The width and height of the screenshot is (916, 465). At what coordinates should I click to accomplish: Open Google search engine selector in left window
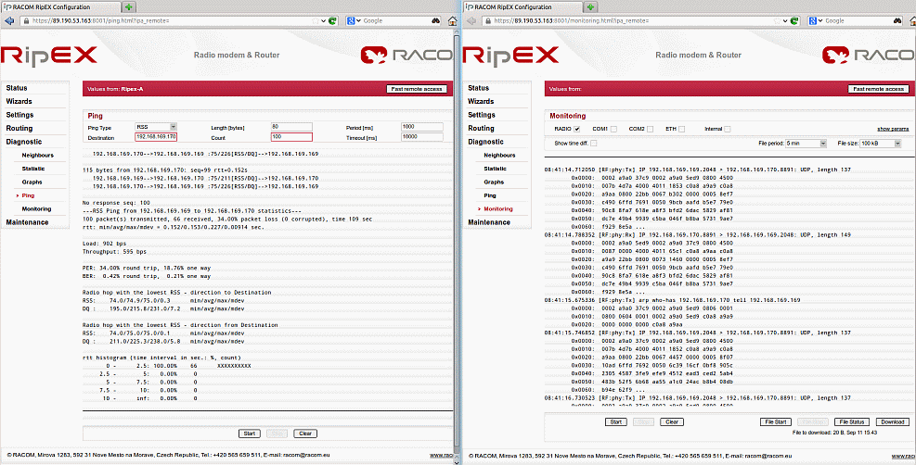point(353,20)
